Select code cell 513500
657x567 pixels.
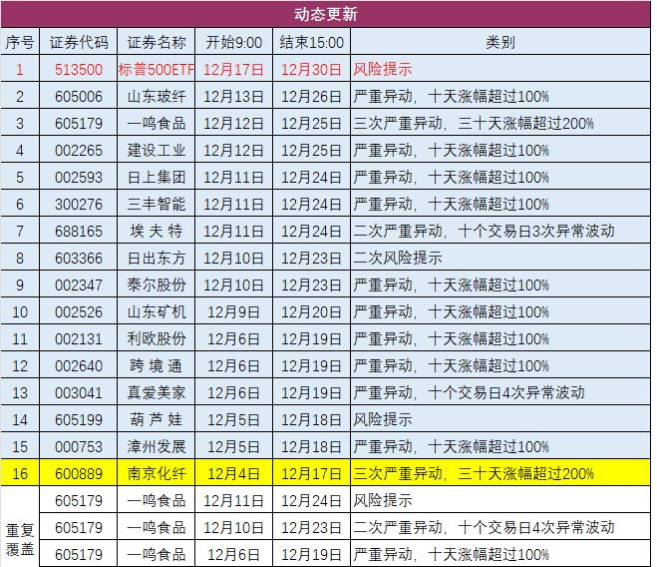pyautogui.click(x=79, y=69)
